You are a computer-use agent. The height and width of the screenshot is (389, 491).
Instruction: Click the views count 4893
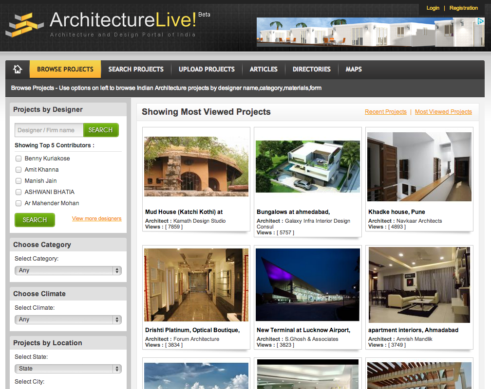[397, 227]
